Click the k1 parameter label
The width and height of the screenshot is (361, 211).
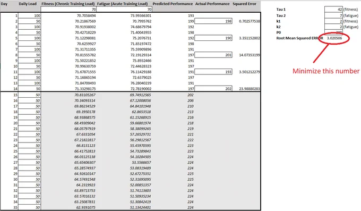point(278,21)
